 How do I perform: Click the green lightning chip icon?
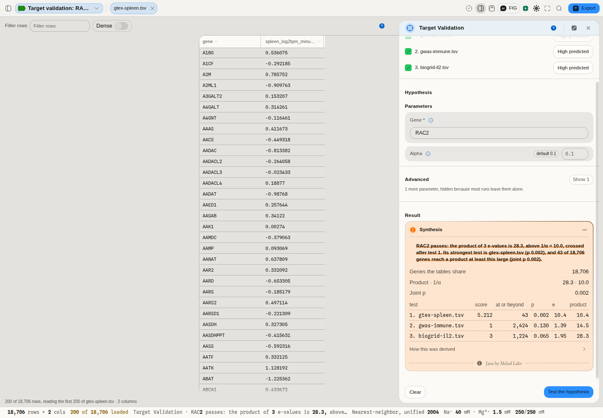pyautogui.click(x=526, y=8)
